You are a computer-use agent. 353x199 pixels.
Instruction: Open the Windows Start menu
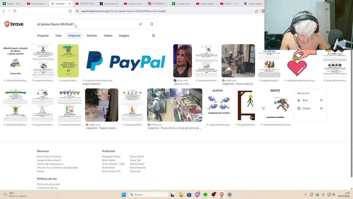(x=124, y=195)
